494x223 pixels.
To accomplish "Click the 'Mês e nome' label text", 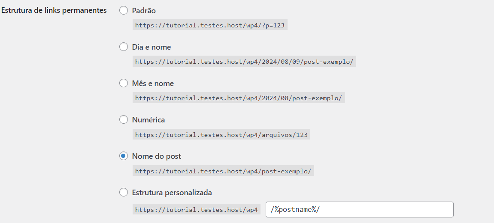I will 153,83.
